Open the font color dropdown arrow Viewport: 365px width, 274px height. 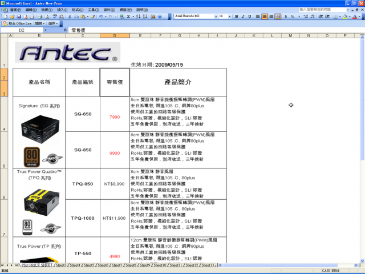click(359, 17)
